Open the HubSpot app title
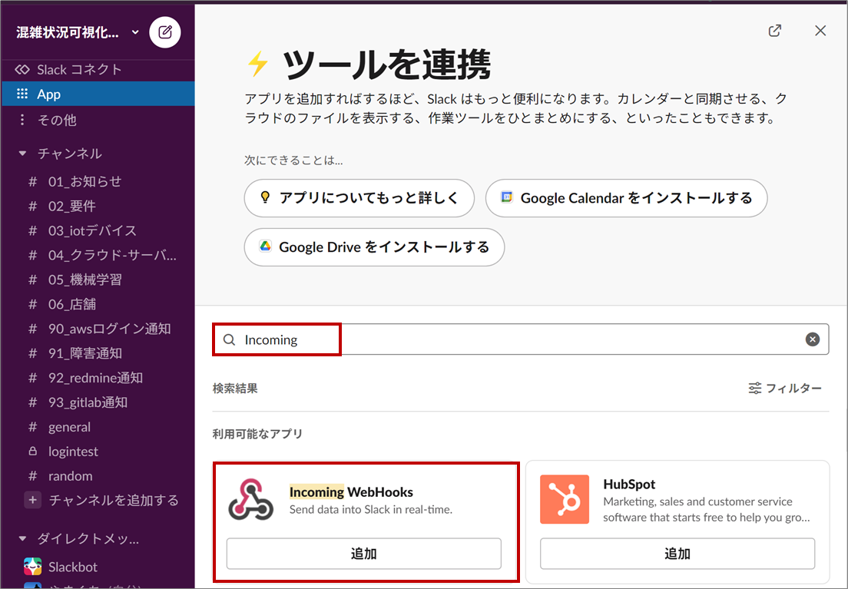848x589 pixels. (x=629, y=484)
